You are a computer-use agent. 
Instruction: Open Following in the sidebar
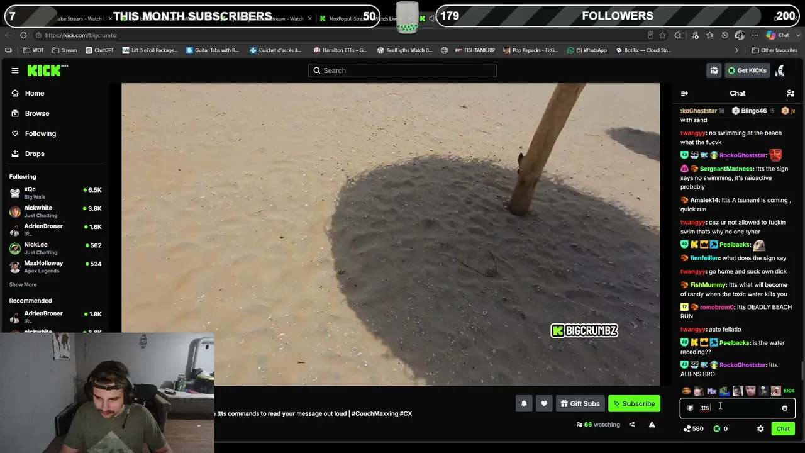pyautogui.click(x=40, y=133)
